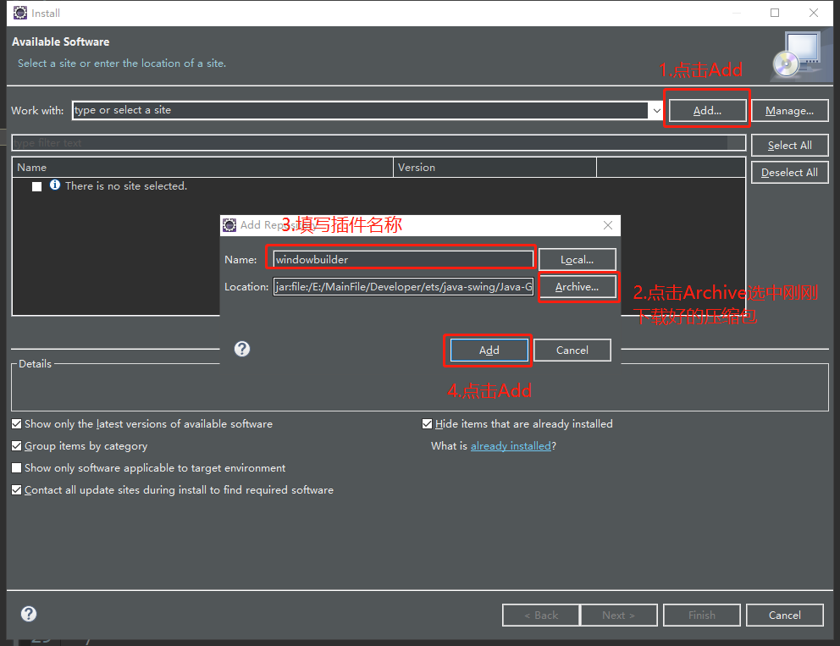Sort by the Name column header
Viewport: 840px width, 646px height.
tap(202, 167)
